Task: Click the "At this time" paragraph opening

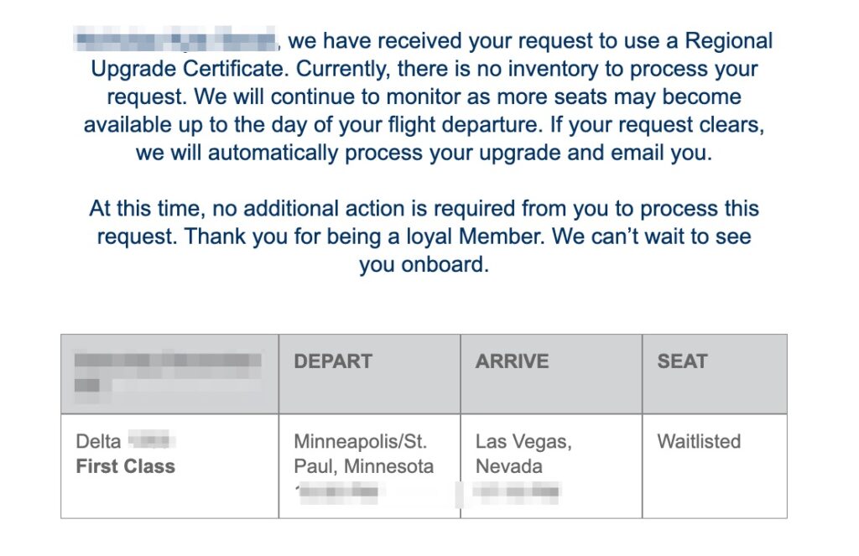Action: point(146,209)
